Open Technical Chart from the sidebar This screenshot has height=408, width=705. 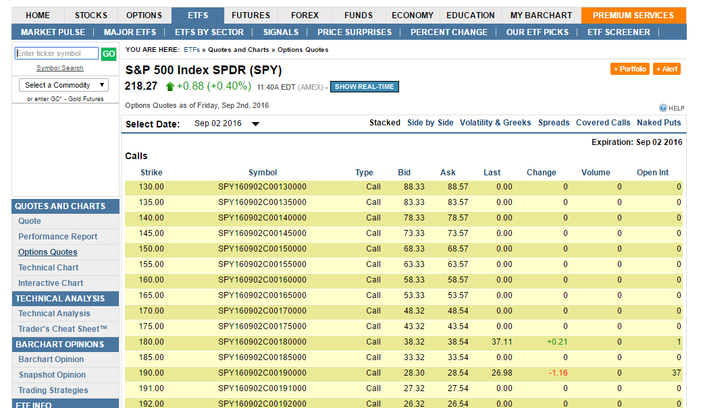[48, 267]
